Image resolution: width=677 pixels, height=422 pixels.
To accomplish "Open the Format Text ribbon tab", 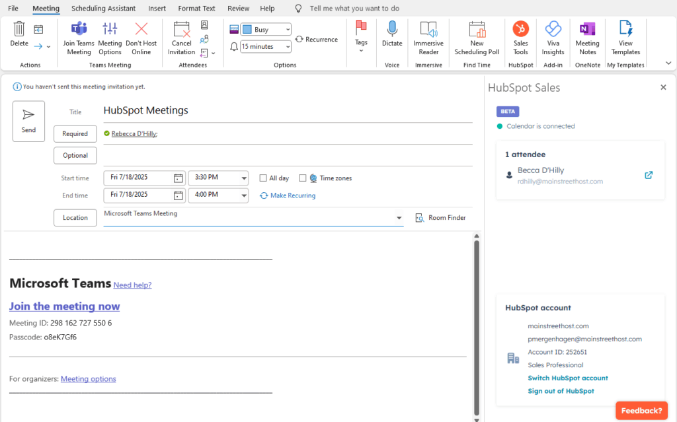I will click(x=196, y=8).
